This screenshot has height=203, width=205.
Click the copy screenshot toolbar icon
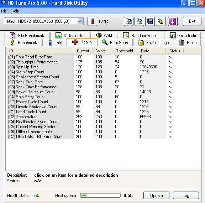(140, 21)
